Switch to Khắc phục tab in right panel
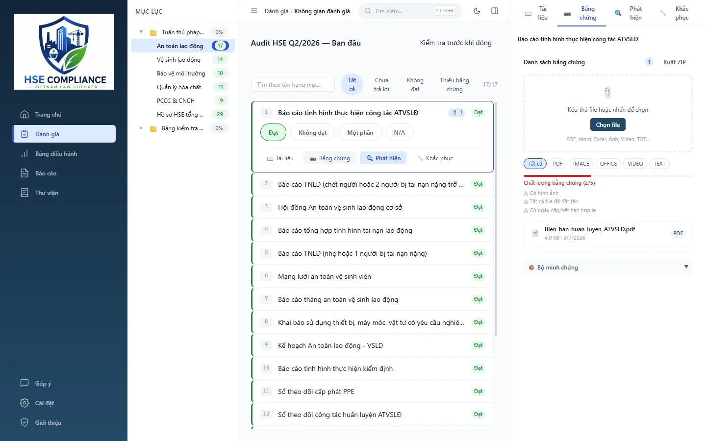The image size is (706, 441). [x=675, y=13]
